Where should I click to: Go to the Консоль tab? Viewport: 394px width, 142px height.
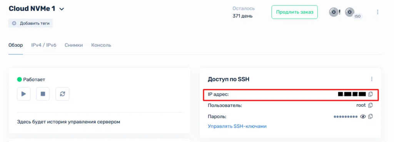101,45
